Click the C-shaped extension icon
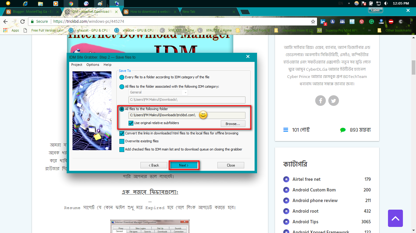This screenshot has height=233, width=416. [x=401, y=22]
